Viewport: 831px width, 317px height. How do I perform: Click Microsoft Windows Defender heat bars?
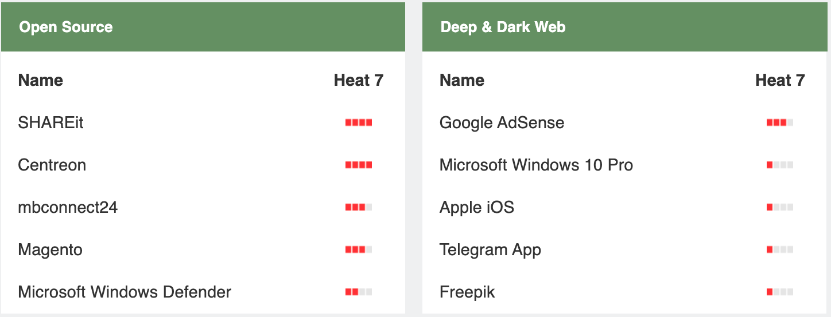tap(359, 292)
